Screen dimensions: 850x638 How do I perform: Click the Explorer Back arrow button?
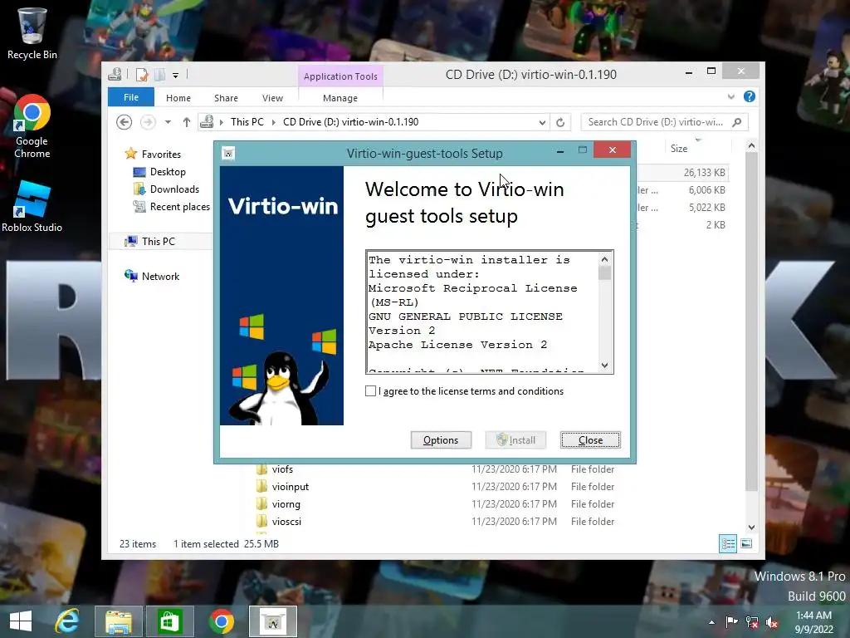pyautogui.click(x=125, y=122)
